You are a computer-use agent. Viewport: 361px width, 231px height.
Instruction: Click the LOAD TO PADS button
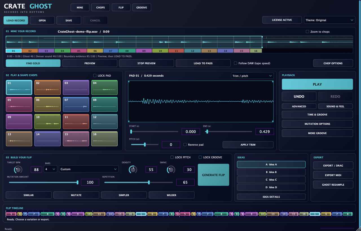(203, 63)
